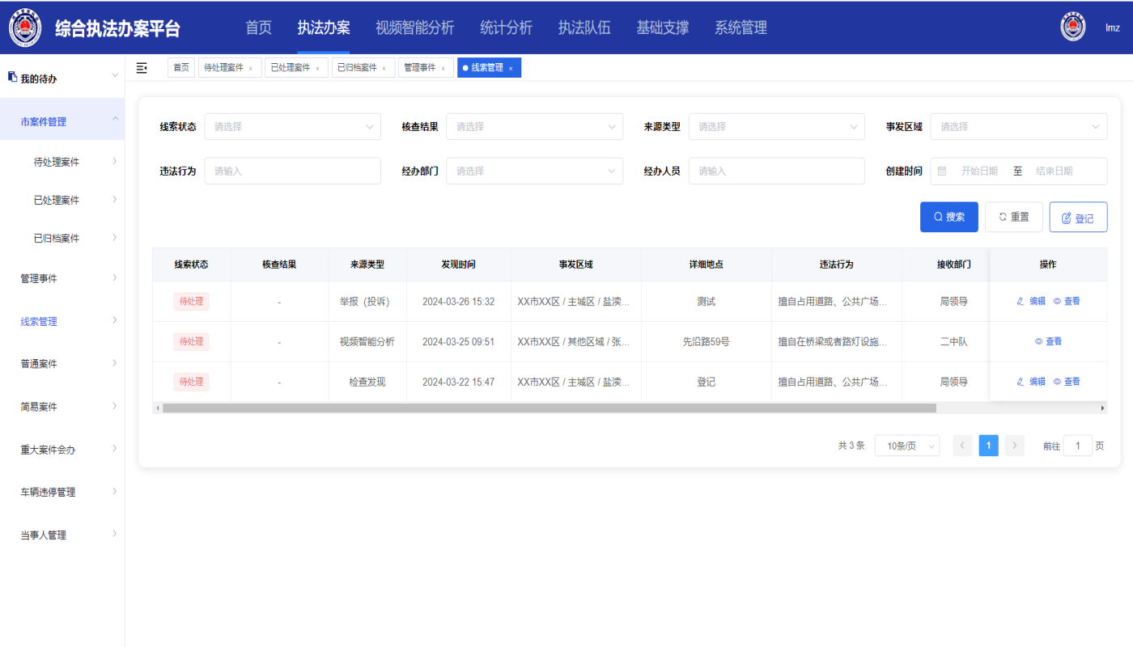The height and width of the screenshot is (647, 1133).
Task: Open 当事人管理 in the sidebar
Action: point(62,535)
